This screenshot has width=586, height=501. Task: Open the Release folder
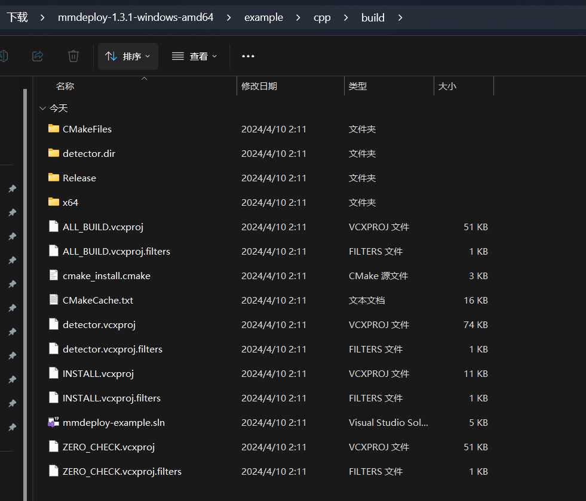(x=79, y=177)
